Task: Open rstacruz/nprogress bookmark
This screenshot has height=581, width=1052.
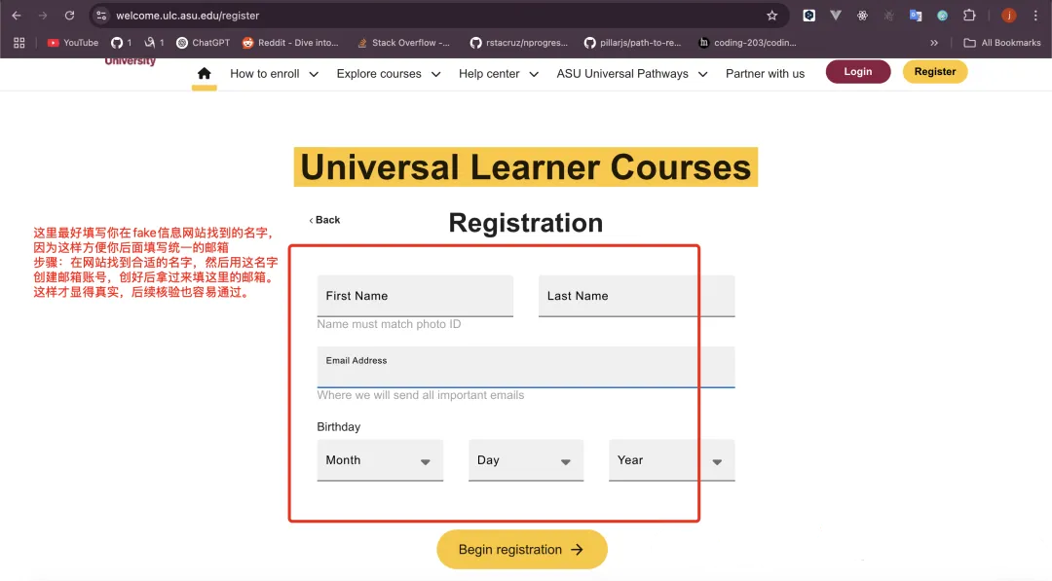Action: point(518,42)
